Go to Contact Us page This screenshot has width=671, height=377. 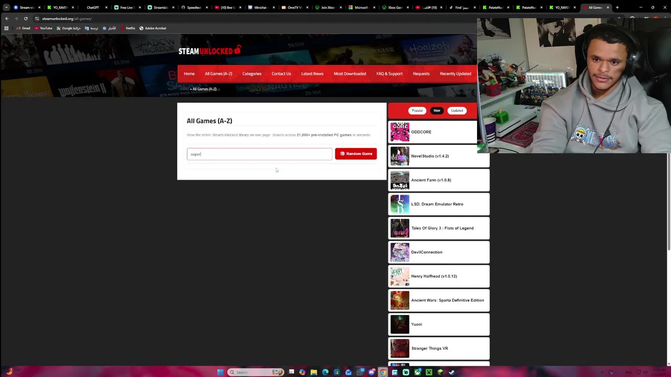pos(281,74)
